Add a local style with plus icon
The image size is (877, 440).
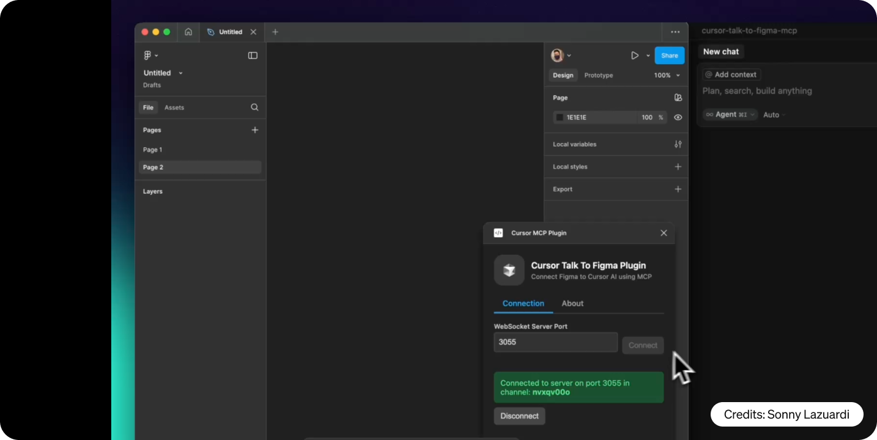(678, 166)
